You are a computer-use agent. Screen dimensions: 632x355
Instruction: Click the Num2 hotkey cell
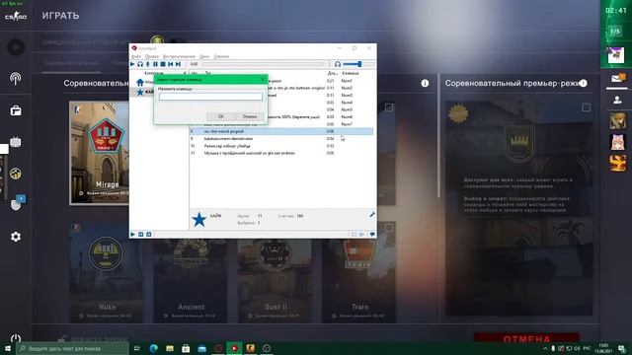tap(347, 88)
